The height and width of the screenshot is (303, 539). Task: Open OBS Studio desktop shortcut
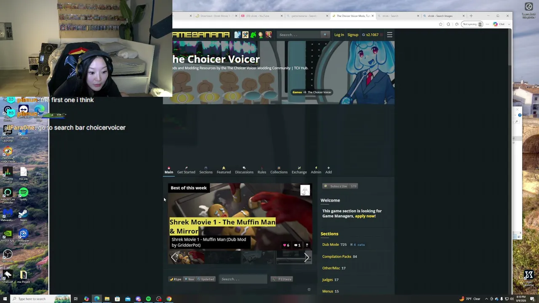pos(8,256)
